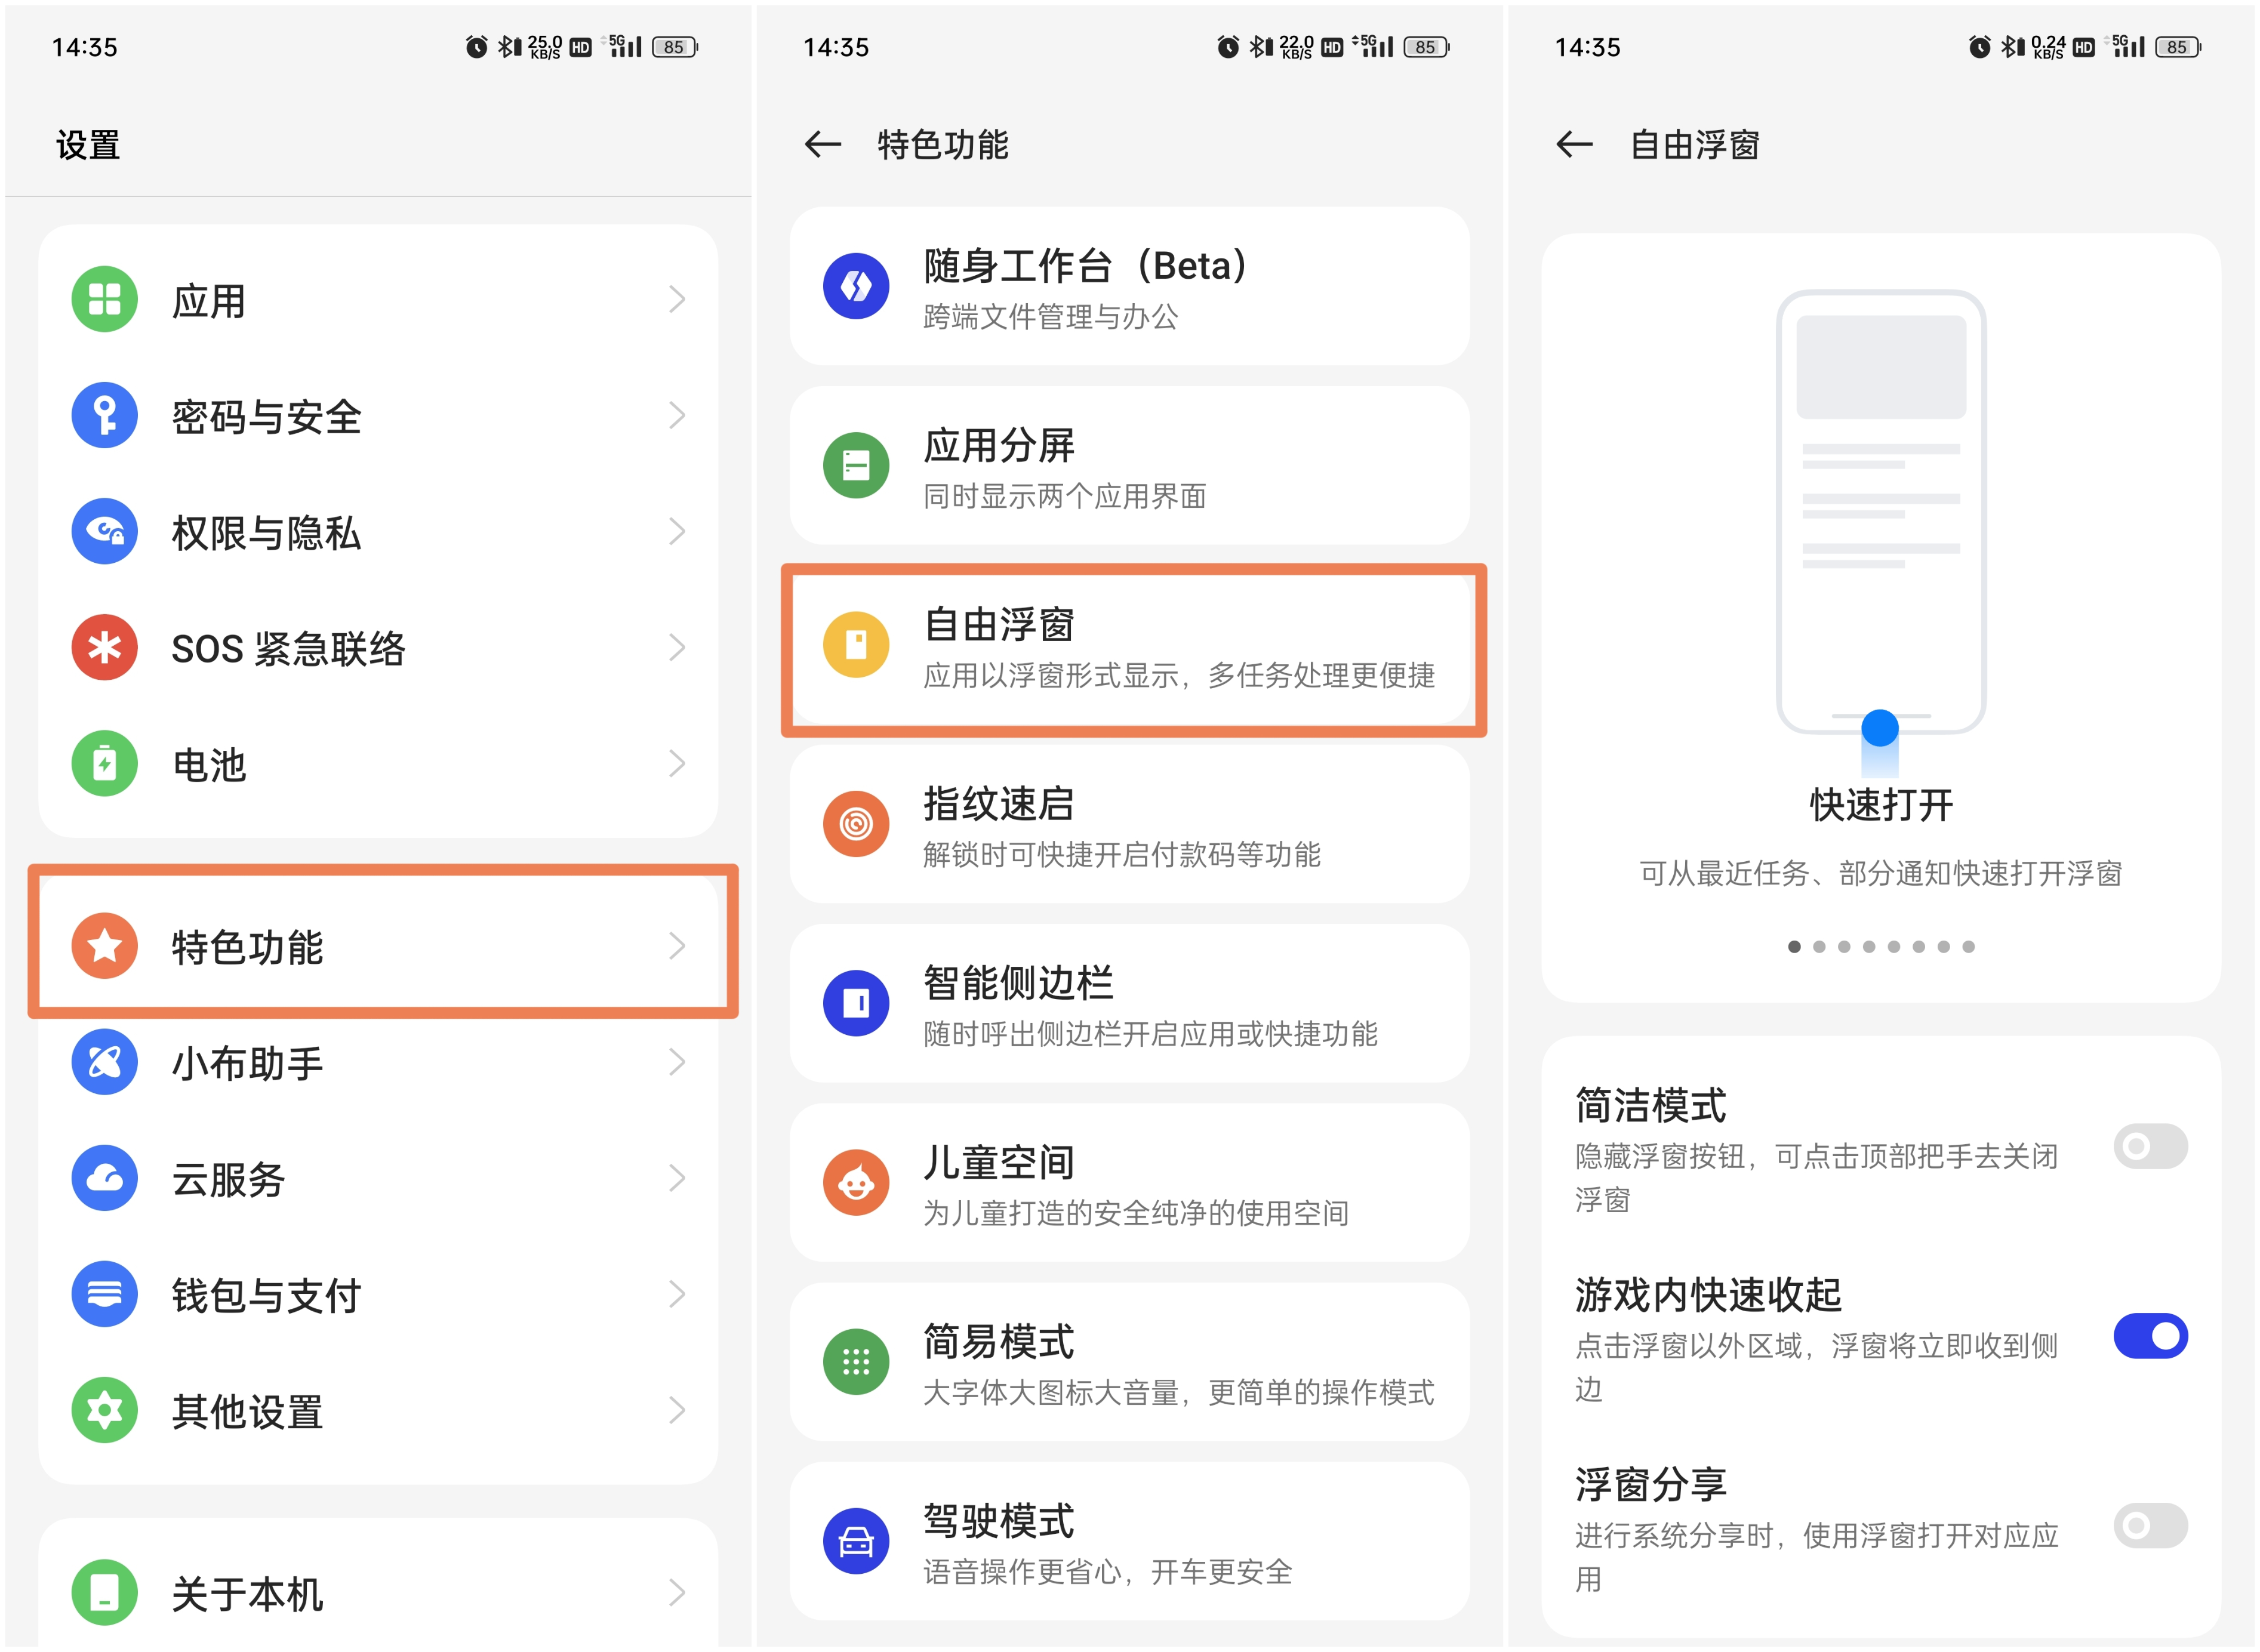Tap the red SOS 紧急联络 icon

(x=104, y=647)
